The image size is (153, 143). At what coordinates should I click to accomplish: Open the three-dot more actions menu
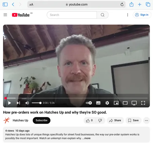pos(146,120)
